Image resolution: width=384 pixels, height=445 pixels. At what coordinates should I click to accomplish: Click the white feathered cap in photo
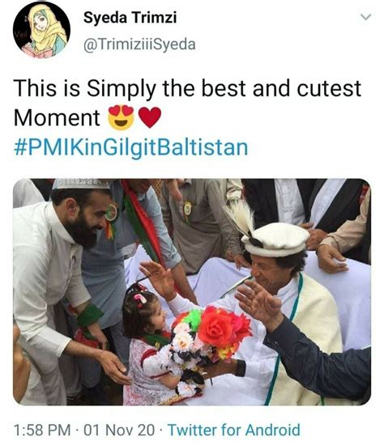271,234
